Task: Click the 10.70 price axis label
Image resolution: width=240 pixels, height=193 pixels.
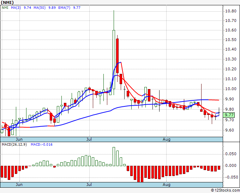Action: [x=231, y=21]
